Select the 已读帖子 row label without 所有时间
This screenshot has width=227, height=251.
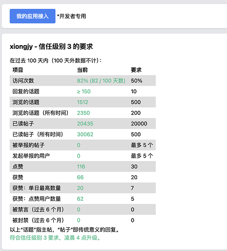click(23, 123)
